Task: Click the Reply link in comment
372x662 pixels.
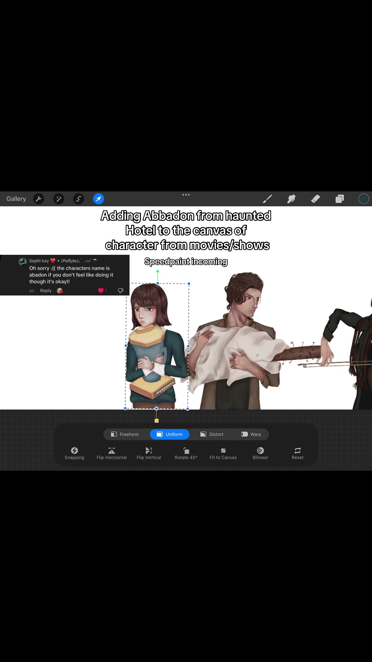Action: 46,291
